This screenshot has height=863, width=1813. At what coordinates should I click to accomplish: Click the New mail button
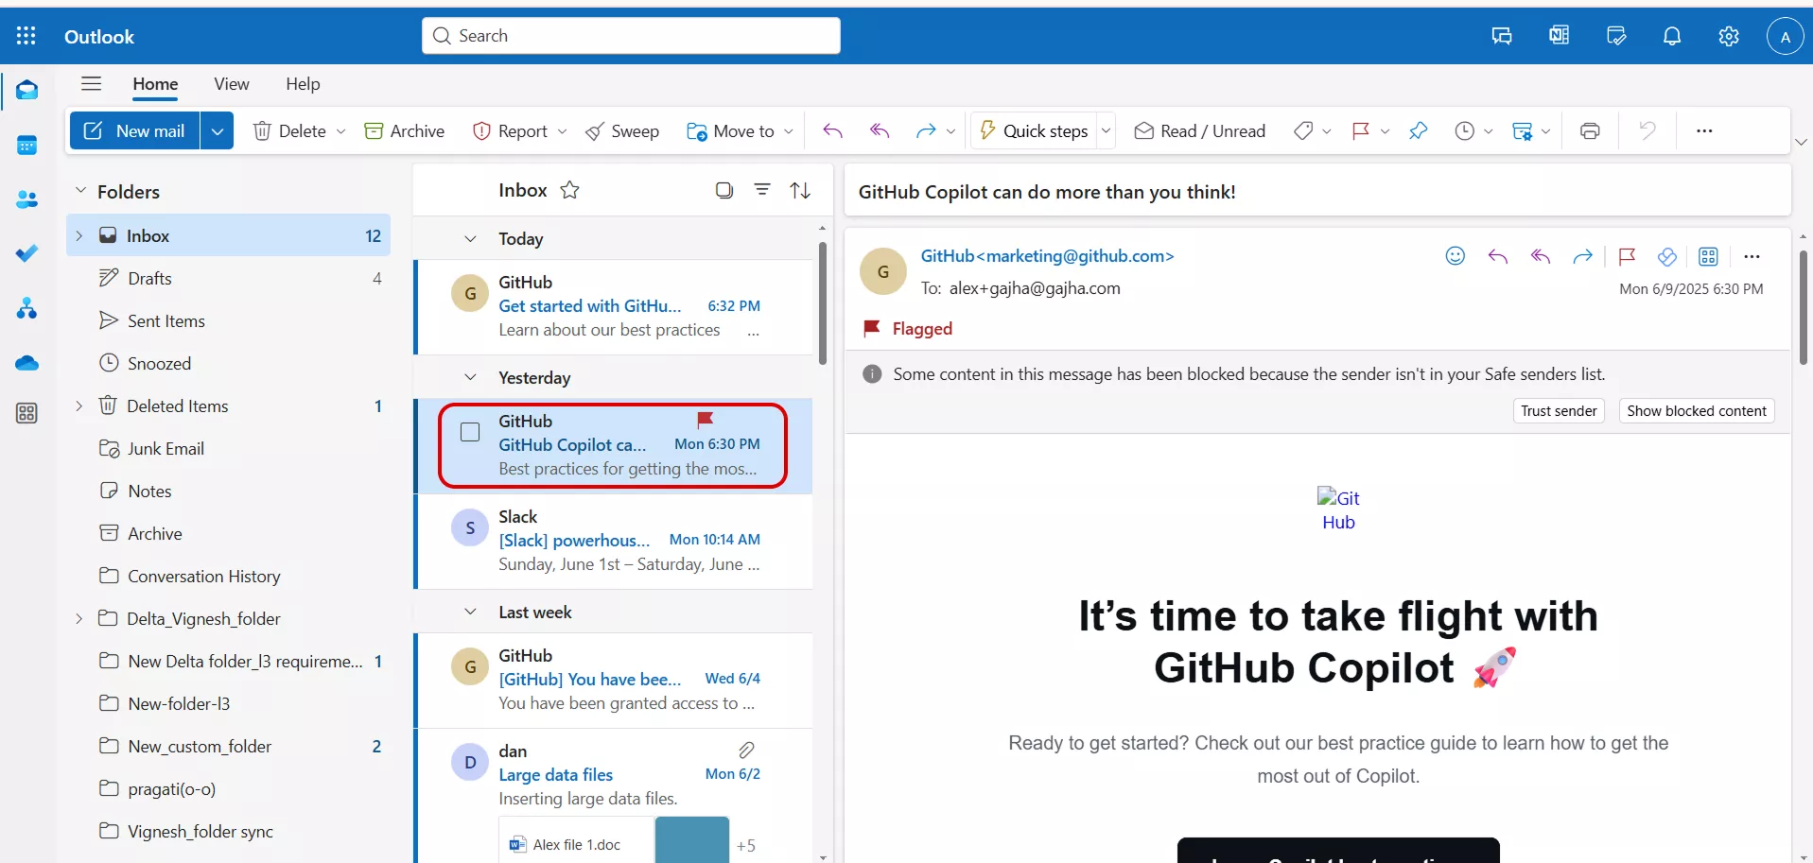point(134,131)
